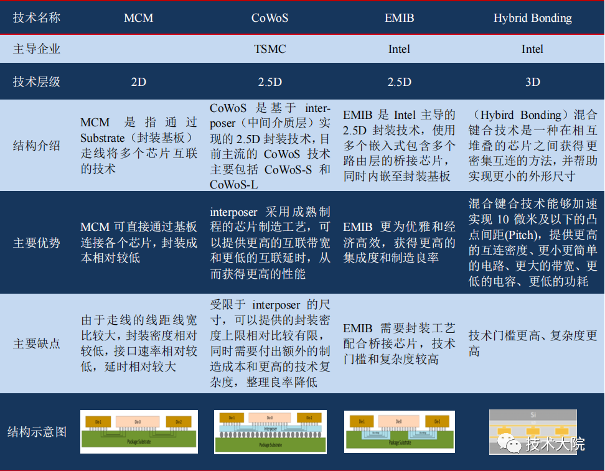This screenshot has height=471, width=605.
Task: Open the CoWoS interposer diagram thumbnail
Action: coord(270,432)
